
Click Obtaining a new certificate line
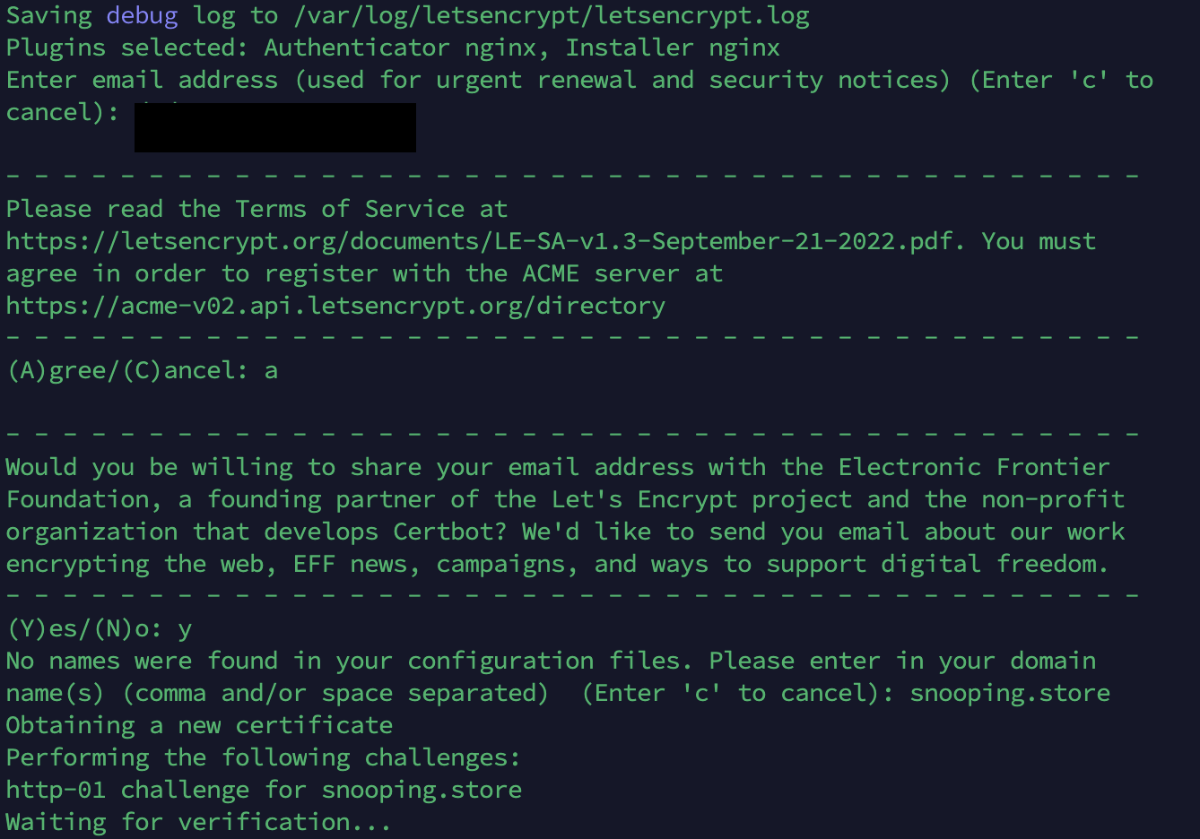click(199, 725)
